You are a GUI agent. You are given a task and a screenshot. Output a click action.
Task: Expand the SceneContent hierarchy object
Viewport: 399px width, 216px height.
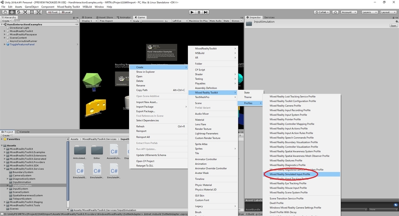[x=5, y=38]
